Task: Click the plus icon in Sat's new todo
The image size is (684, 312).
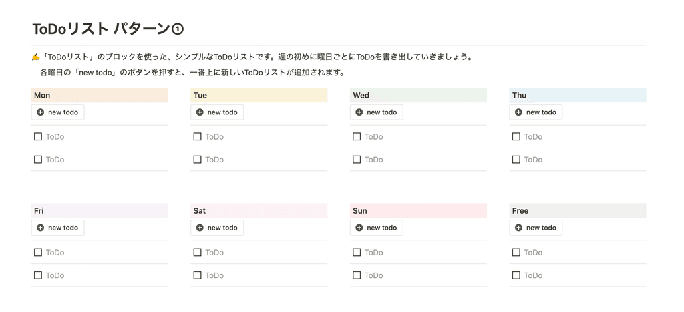Action: 200,228
